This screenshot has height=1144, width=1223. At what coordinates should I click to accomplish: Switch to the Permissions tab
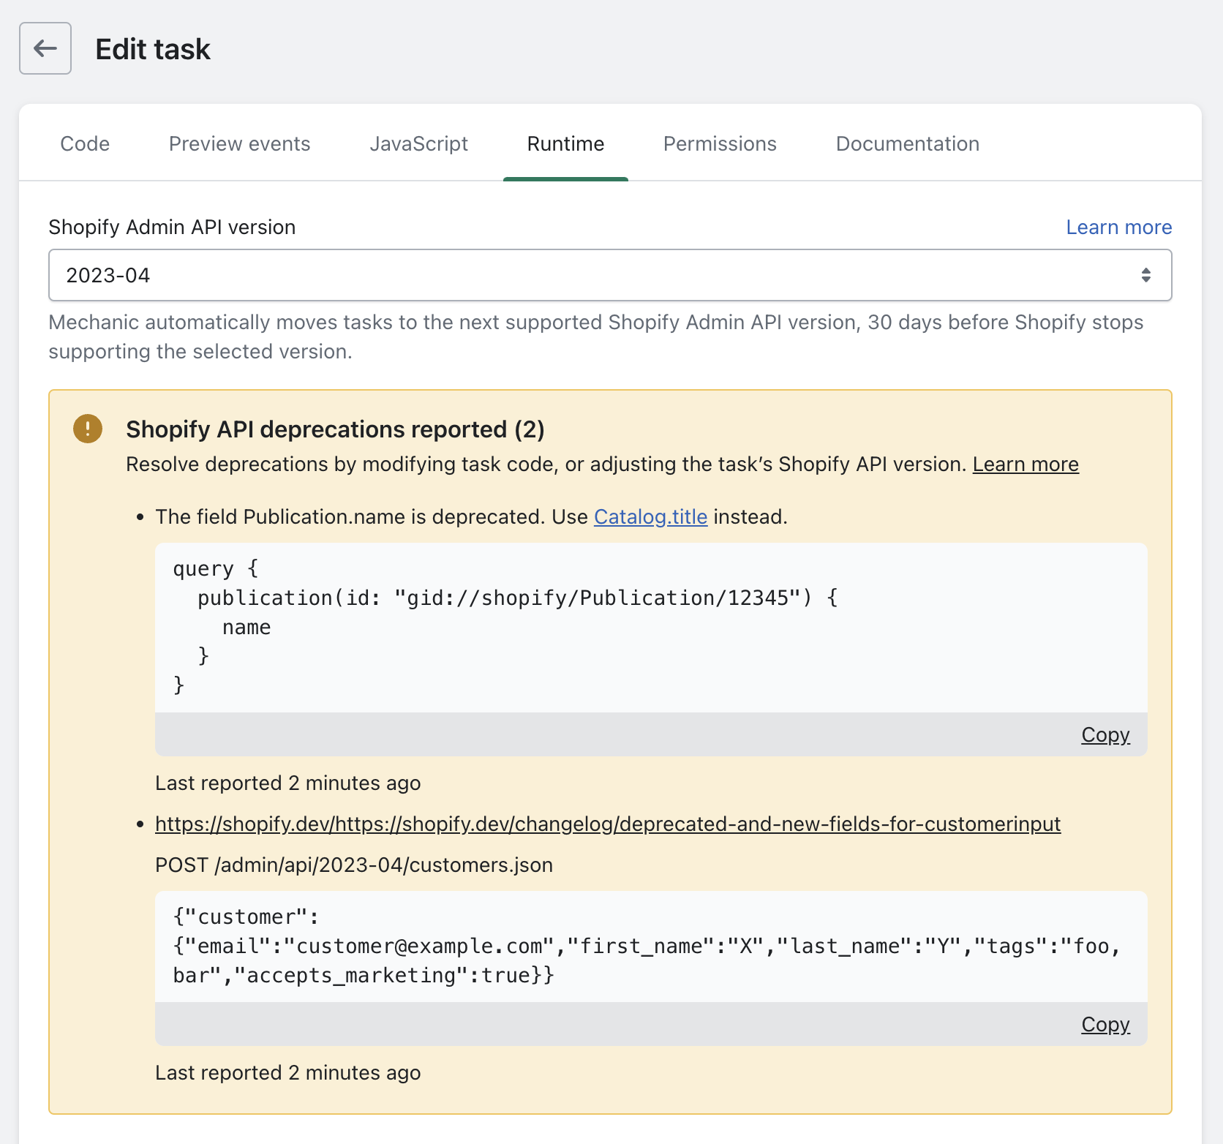point(720,144)
